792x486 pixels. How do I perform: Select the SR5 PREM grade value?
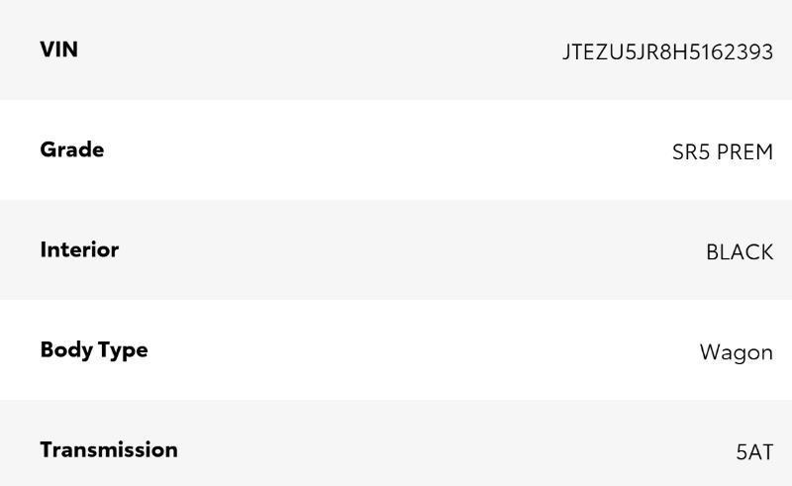click(x=722, y=152)
